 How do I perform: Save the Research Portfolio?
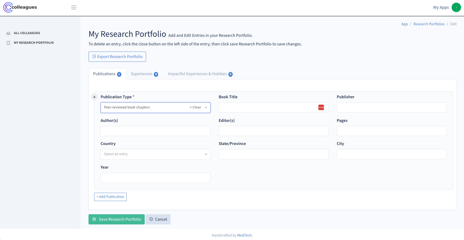(x=116, y=219)
